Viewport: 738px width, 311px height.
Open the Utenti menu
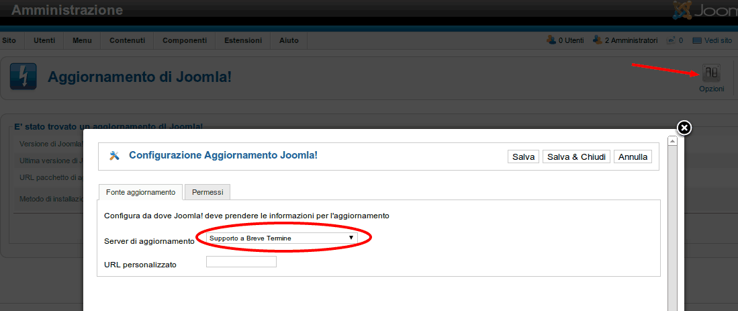point(44,40)
